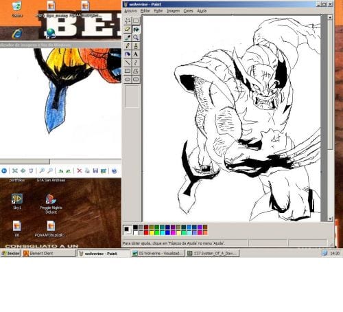Print image from picture viewer toolbar
Screen dimensions: 343x312
click(87, 170)
